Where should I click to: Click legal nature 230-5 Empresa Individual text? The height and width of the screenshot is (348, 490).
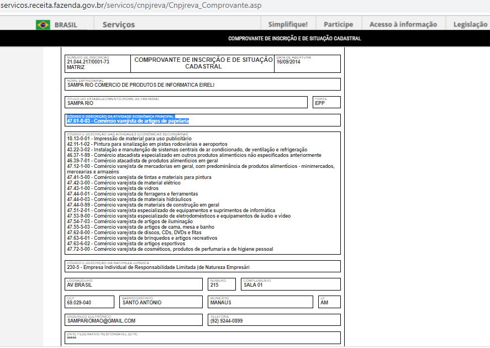(158, 267)
